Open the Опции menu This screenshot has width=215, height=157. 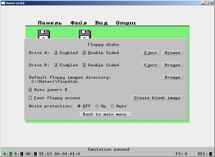point(126,23)
